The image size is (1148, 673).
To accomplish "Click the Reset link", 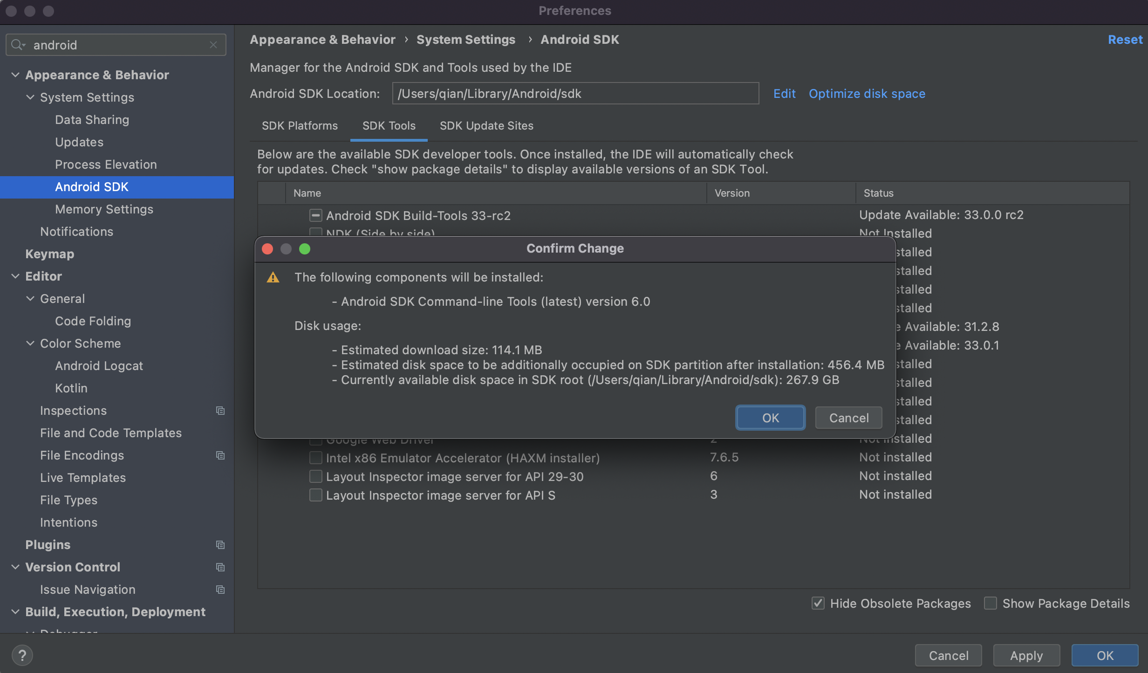I will click(x=1125, y=40).
